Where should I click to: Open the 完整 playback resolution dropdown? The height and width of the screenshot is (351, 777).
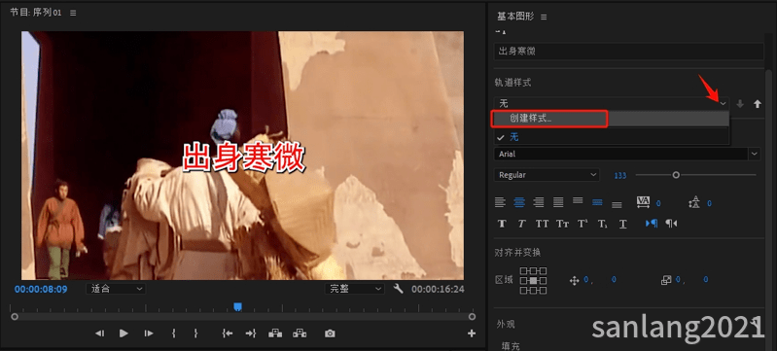(x=355, y=289)
